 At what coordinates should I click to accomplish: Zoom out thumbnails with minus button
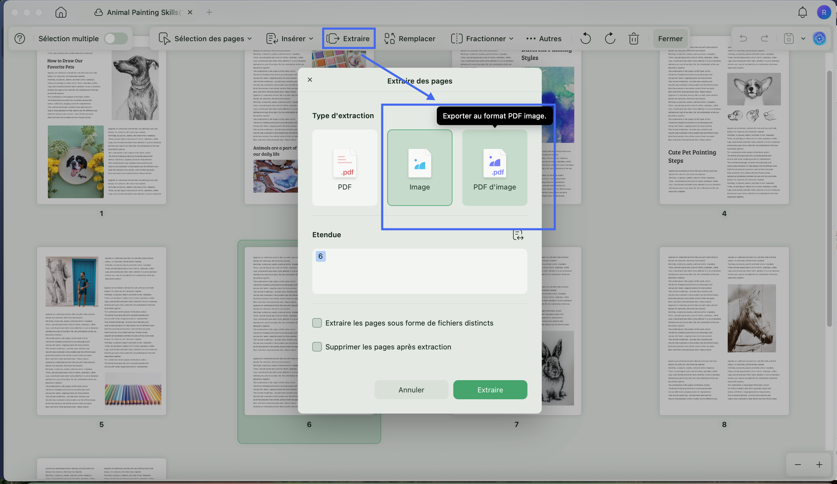[798, 464]
